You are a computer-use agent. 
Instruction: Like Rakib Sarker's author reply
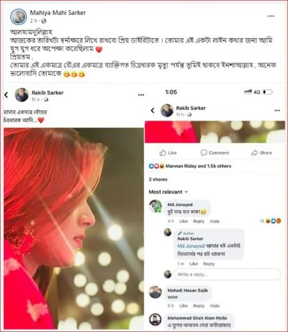click(x=194, y=264)
